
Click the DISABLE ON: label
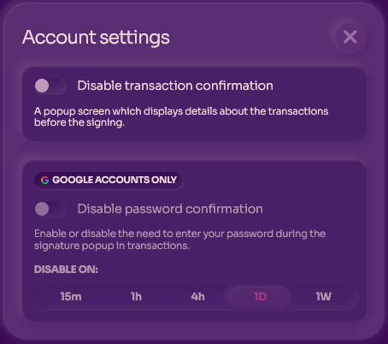click(x=66, y=270)
